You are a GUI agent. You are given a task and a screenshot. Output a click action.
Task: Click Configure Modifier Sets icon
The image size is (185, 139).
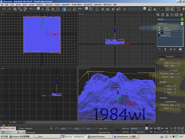click(x=180, y=49)
